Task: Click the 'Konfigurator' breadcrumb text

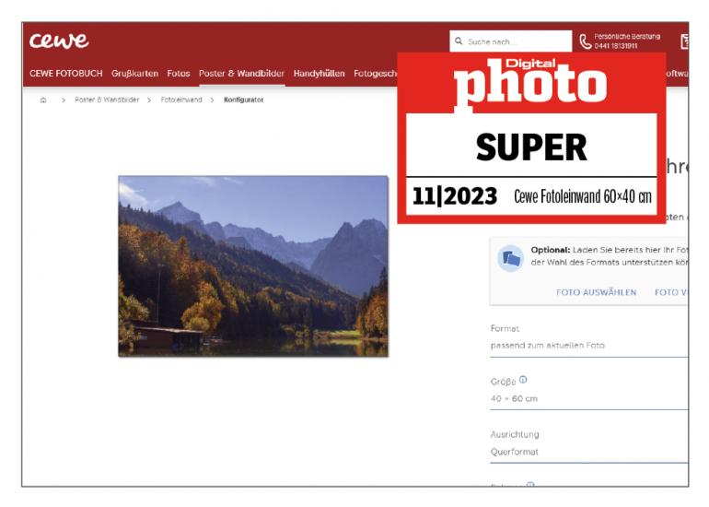Action: (243, 100)
